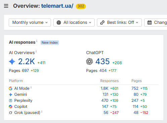Click the blue AI Overviews sparkle icon
Image resolution: width=167 pixels, height=123 pixels.
(12, 61)
